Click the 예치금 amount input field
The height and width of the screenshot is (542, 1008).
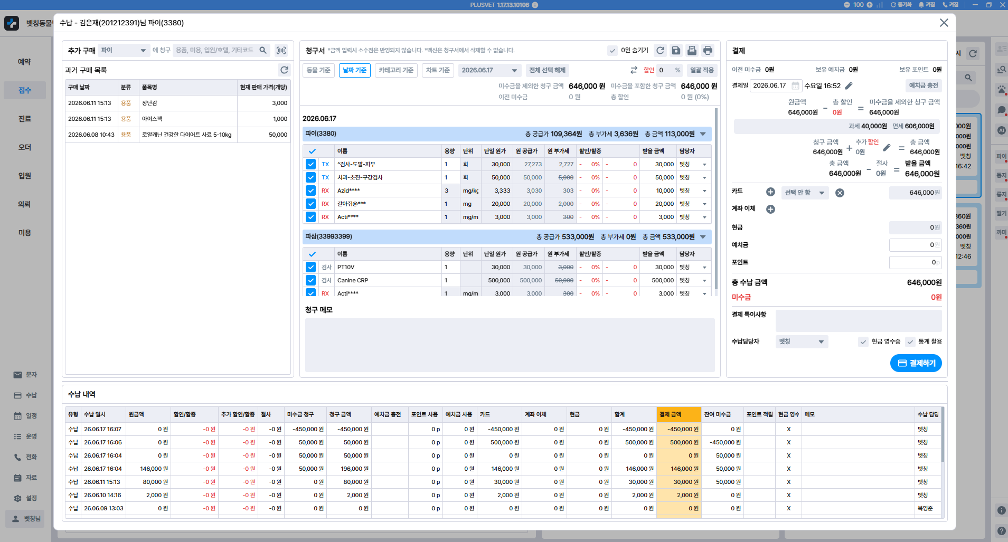click(916, 245)
